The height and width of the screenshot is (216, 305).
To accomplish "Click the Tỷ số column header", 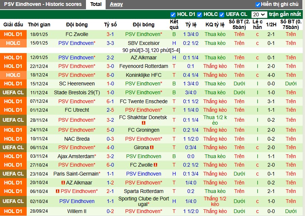I will pyautogui.click(x=110, y=24).
